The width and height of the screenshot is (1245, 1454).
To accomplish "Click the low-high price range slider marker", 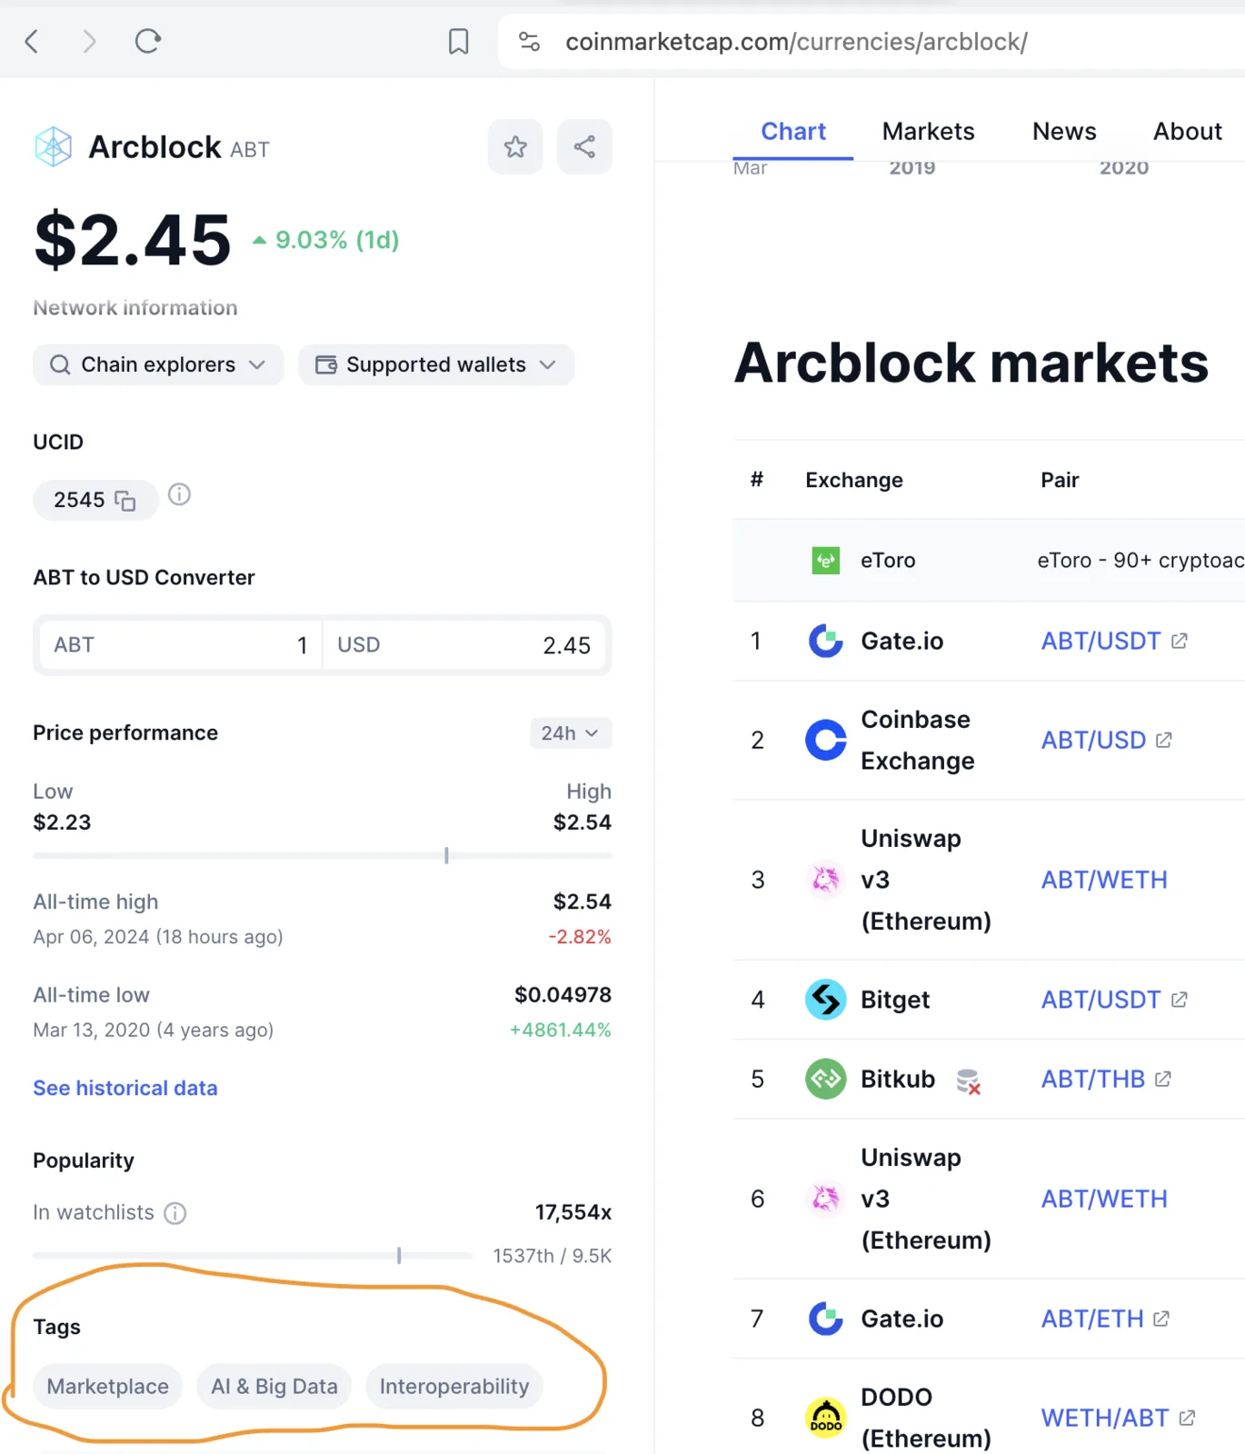I will 446,855.
